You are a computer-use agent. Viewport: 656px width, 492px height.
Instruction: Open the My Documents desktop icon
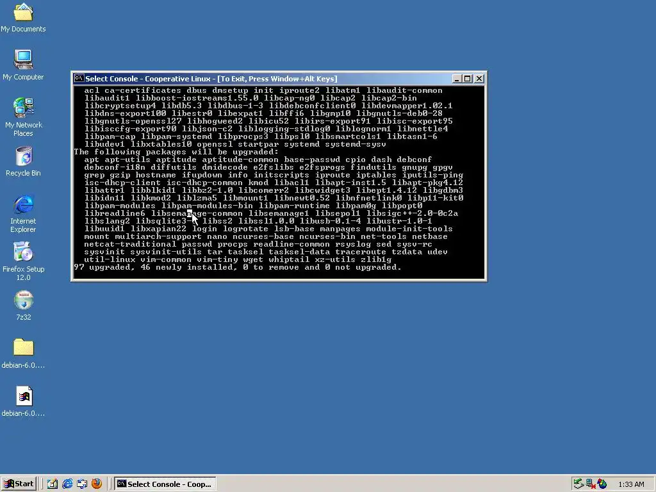[x=23, y=17]
